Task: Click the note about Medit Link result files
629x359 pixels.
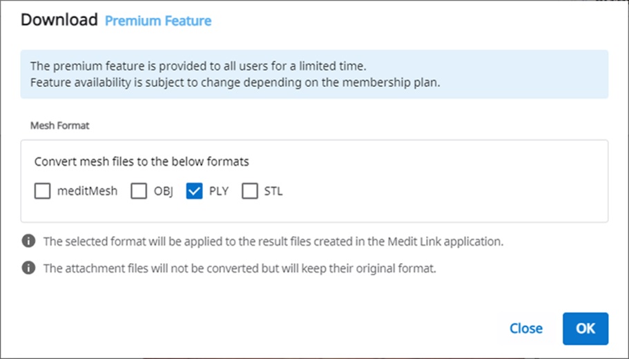Action: pos(273,242)
